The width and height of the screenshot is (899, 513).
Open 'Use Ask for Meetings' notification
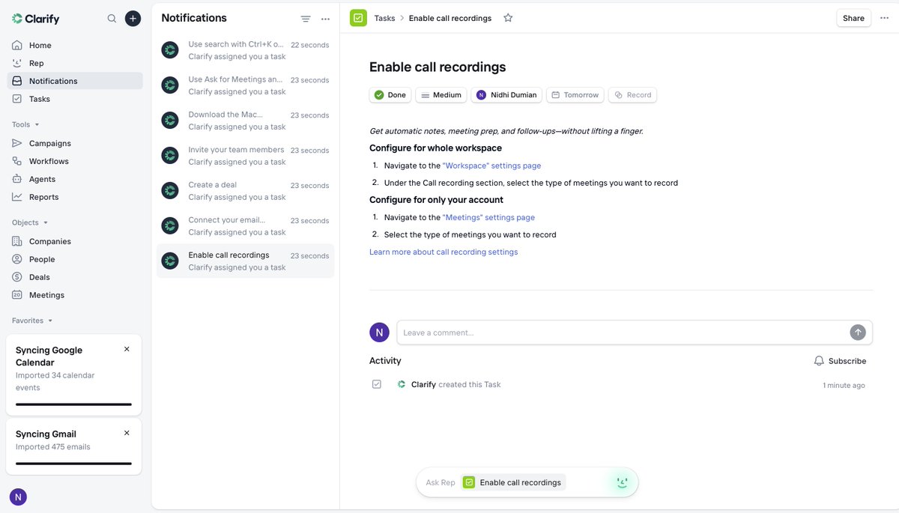pos(246,85)
